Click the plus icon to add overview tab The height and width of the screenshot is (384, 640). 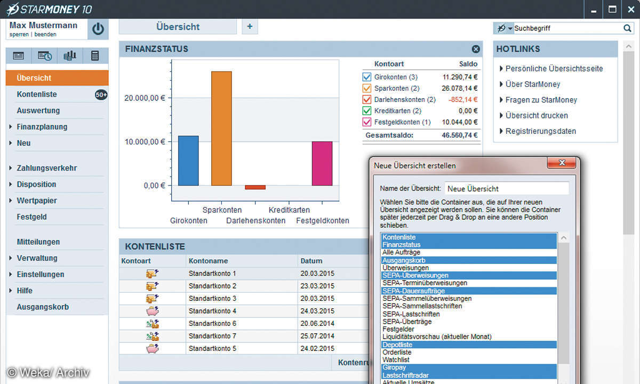click(250, 26)
